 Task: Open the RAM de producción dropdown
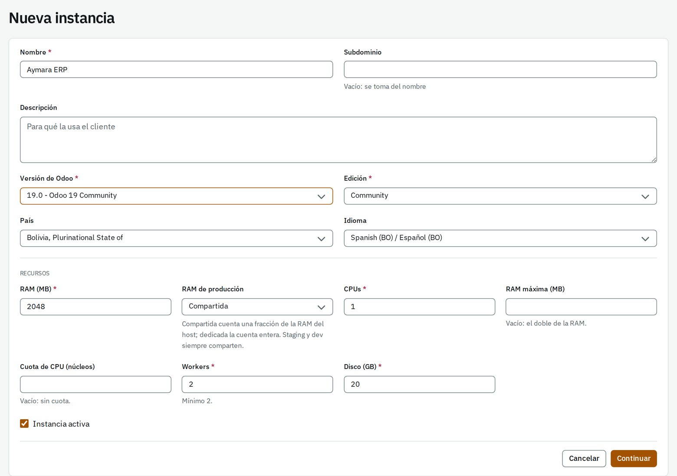click(257, 306)
